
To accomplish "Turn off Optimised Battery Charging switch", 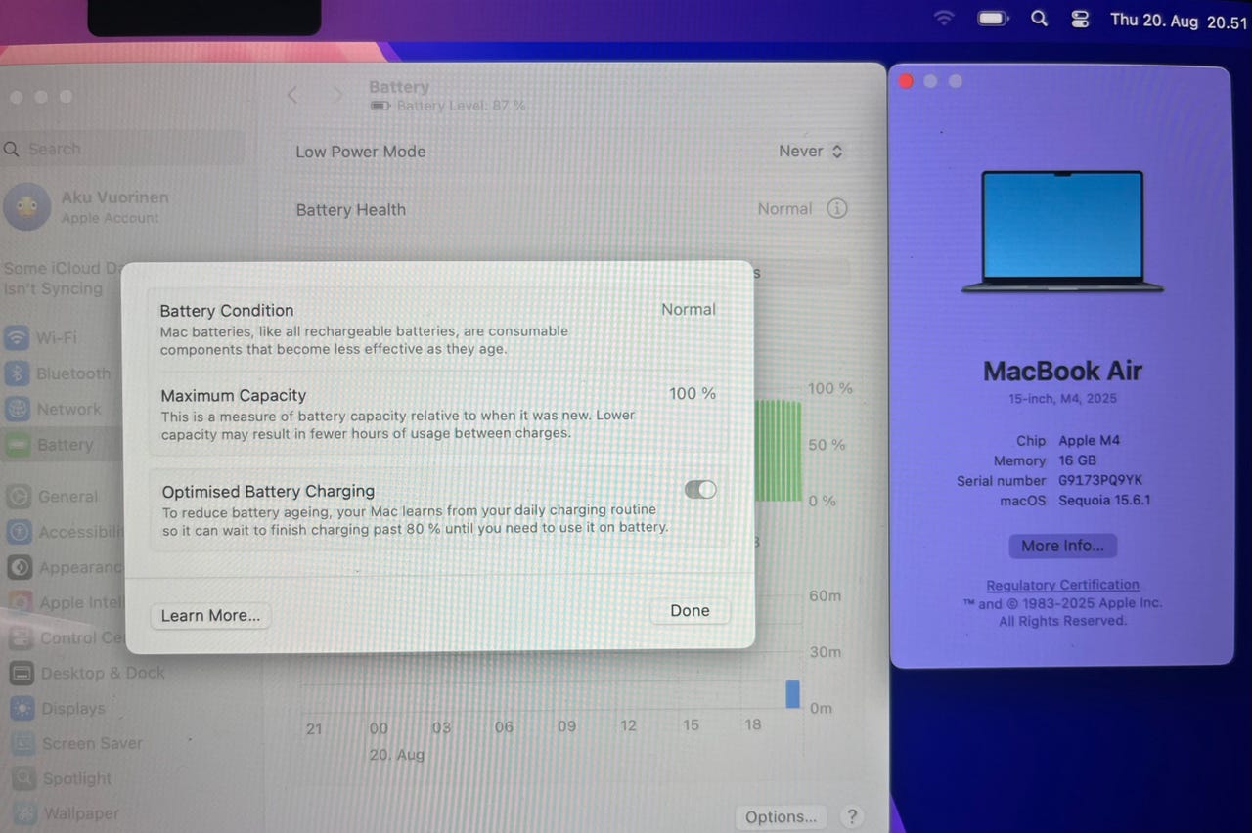I will 700,490.
